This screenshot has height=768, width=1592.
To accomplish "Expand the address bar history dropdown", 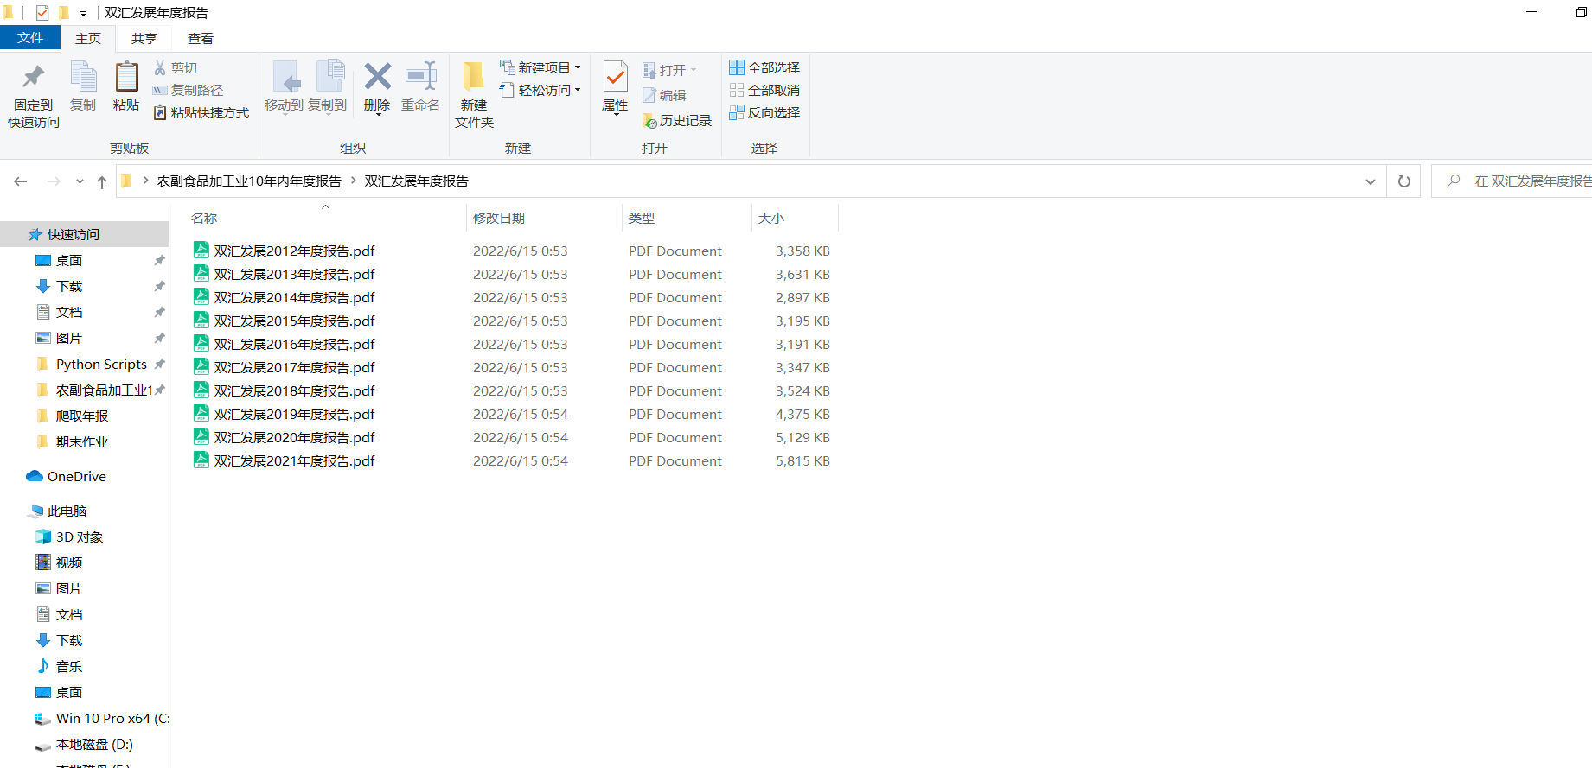I will [1371, 181].
